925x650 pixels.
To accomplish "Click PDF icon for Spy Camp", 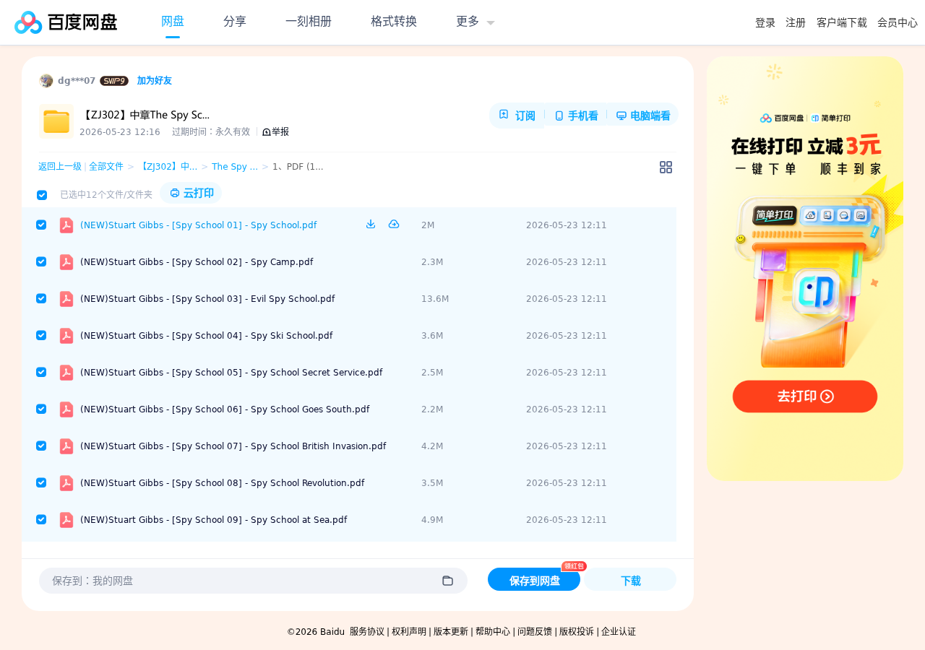I will coord(66,262).
